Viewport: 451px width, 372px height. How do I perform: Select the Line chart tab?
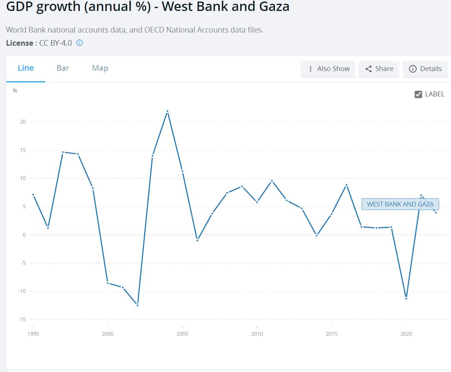click(x=26, y=68)
